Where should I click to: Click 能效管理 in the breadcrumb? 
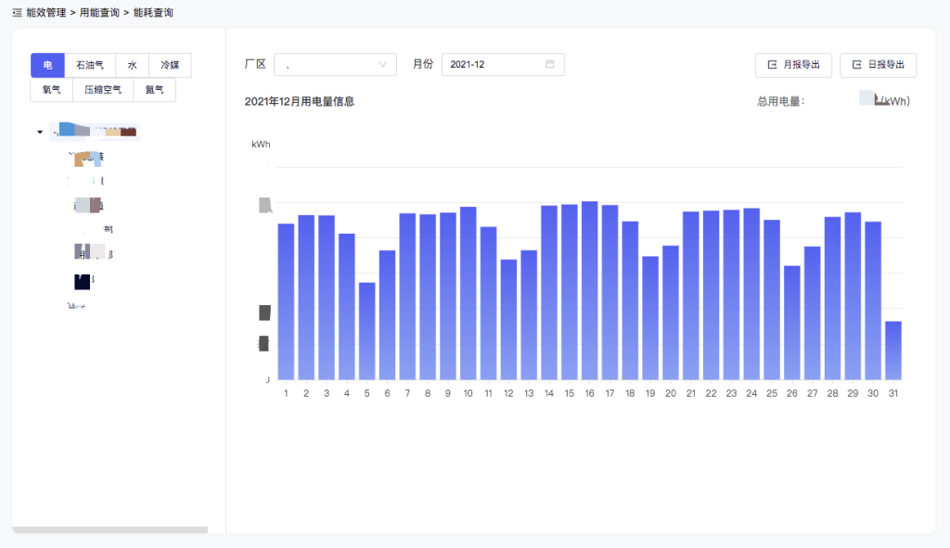click(48, 13)
